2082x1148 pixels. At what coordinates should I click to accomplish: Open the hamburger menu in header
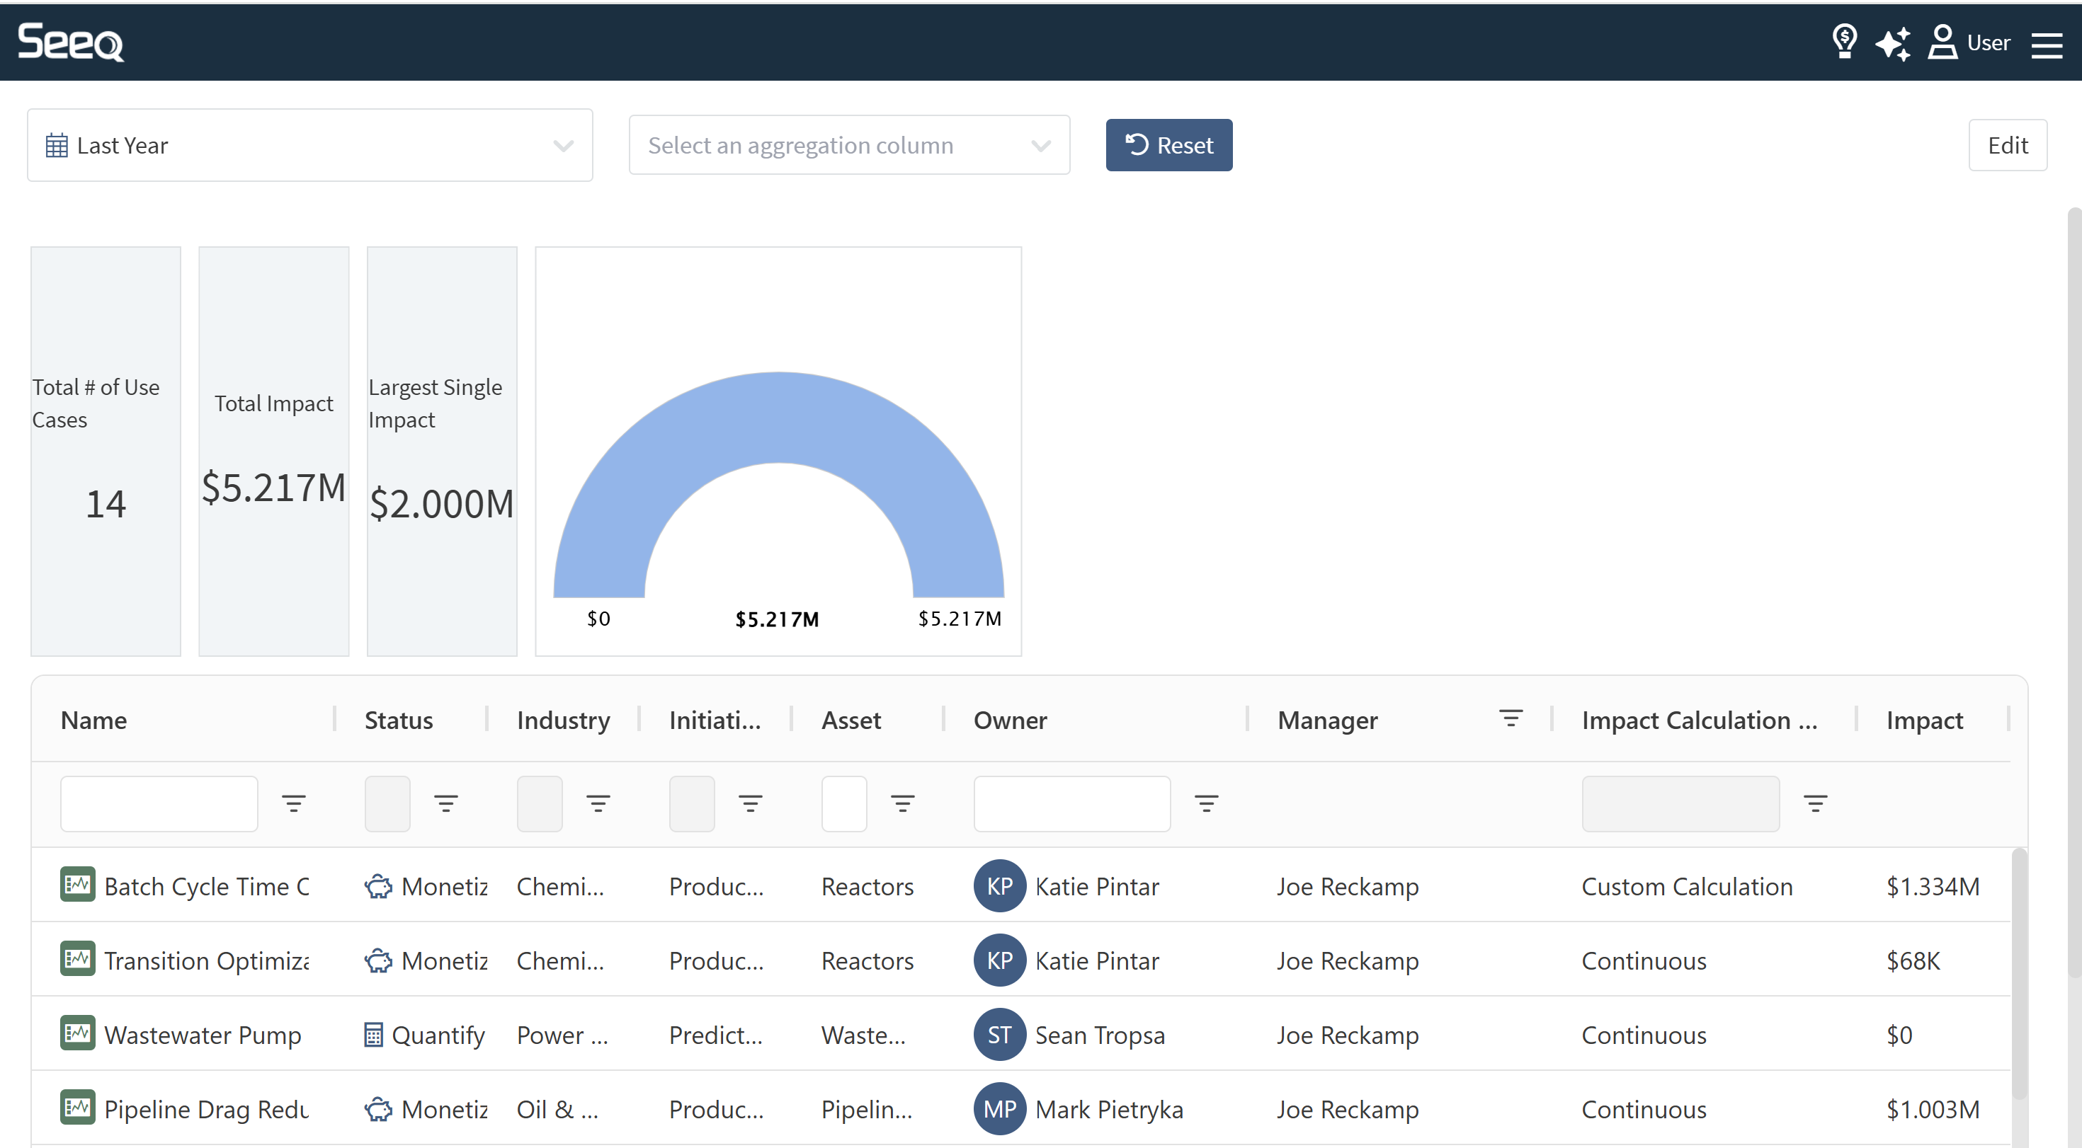click(2047, 44)
